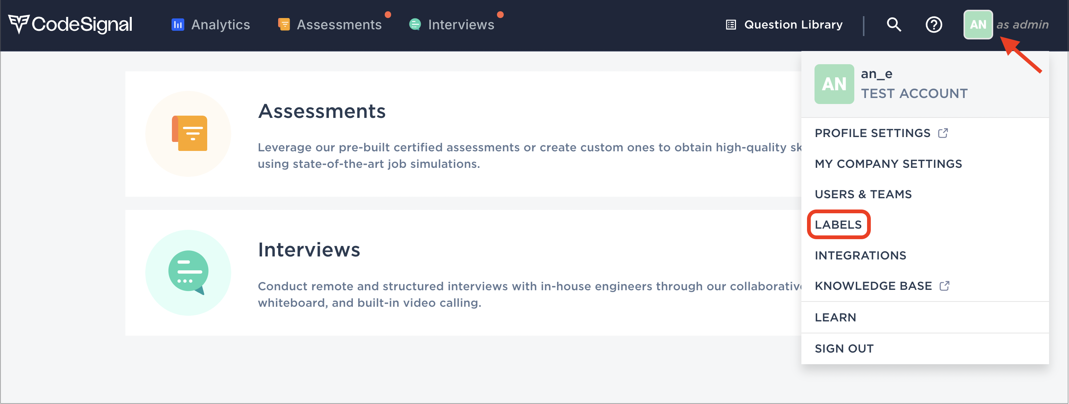Viewport: 1069px width, 404px height.
Task: Select Learn in the account menu
Action: 836,318
